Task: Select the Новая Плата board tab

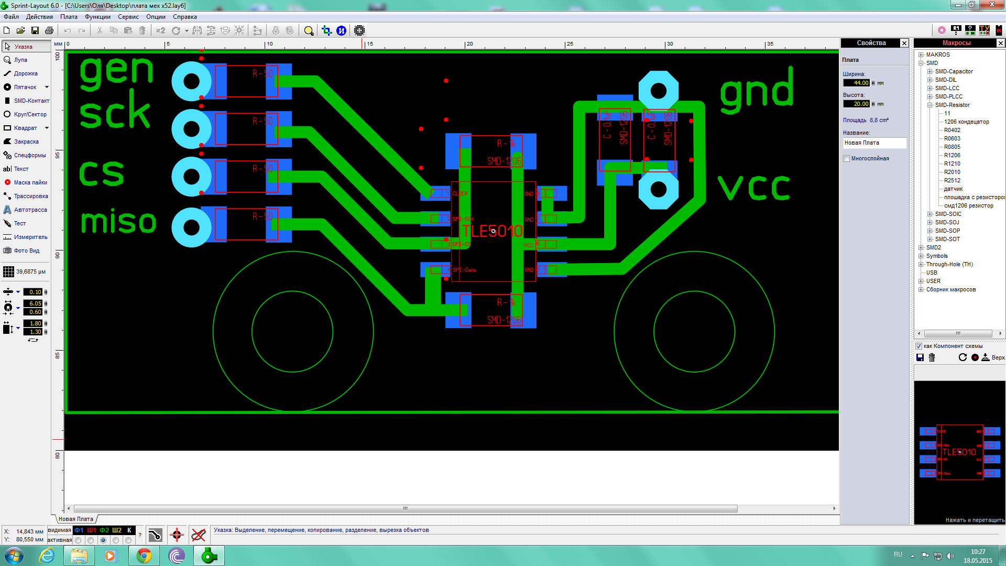Action: click(x=76, y=519)
